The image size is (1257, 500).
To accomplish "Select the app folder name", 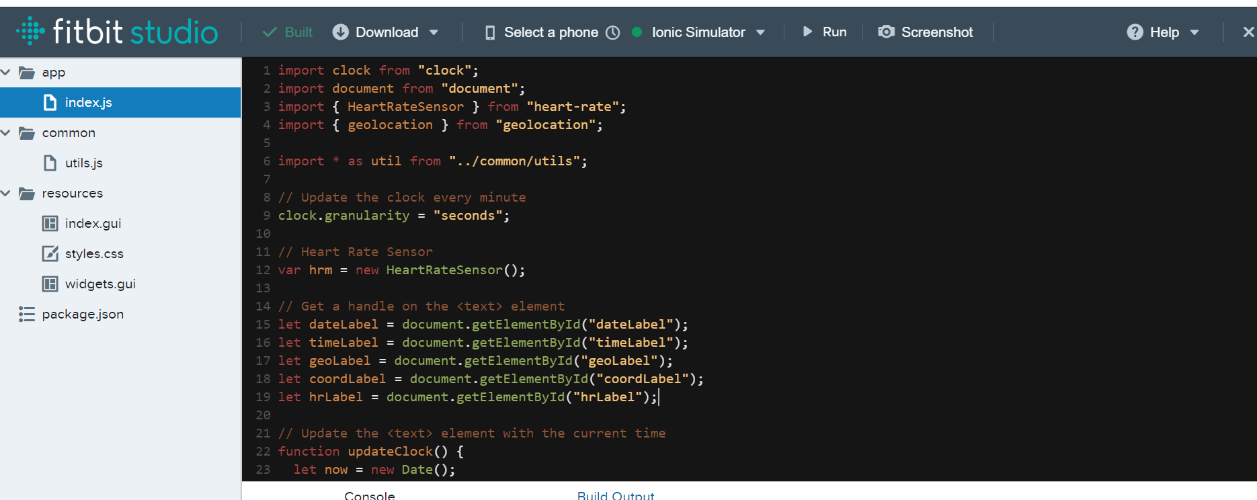I will tap(54, 73).
